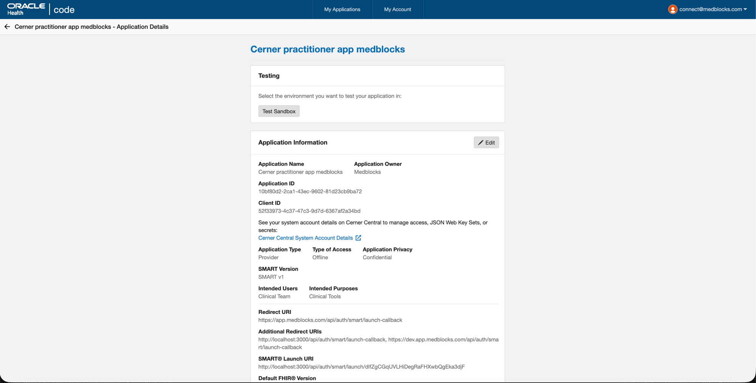Edit the Application Information
Screen dimensions: 756x383
coord(486,143)
